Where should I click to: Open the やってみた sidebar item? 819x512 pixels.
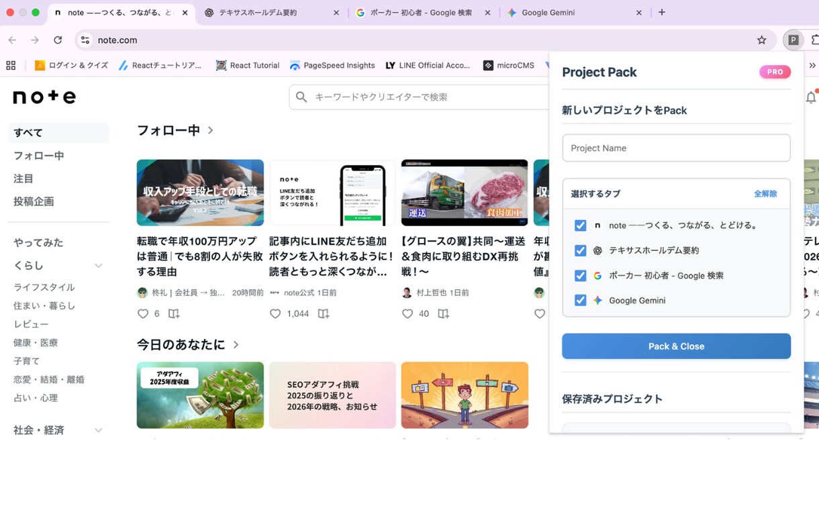(x=38, y=243)
